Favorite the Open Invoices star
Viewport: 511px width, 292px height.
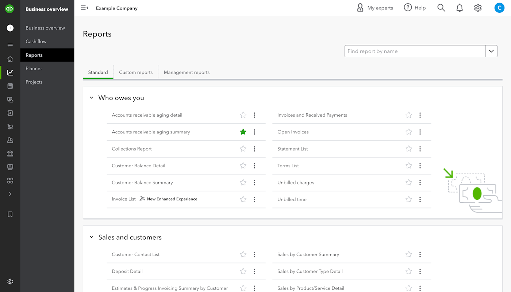tap(409, 132)
